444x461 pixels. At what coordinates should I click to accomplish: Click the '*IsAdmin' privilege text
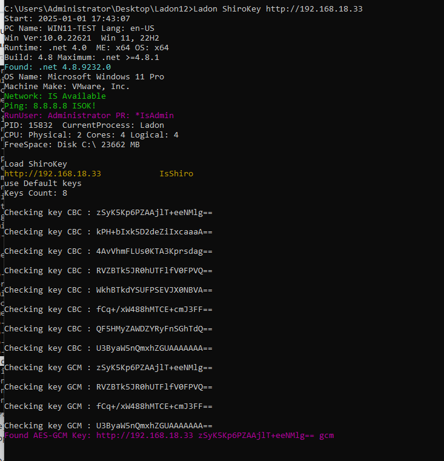pos(154,116)
